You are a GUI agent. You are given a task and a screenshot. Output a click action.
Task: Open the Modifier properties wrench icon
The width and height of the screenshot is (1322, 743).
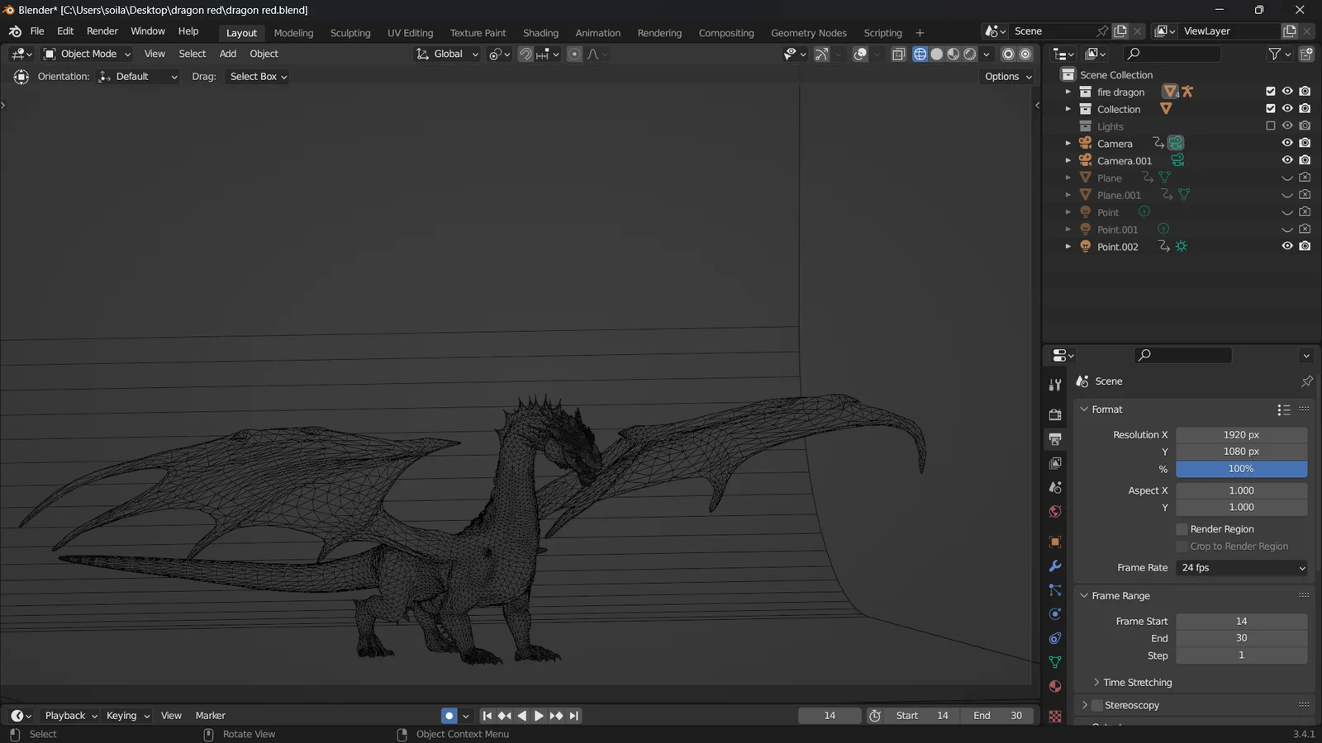pos(1054,566)
